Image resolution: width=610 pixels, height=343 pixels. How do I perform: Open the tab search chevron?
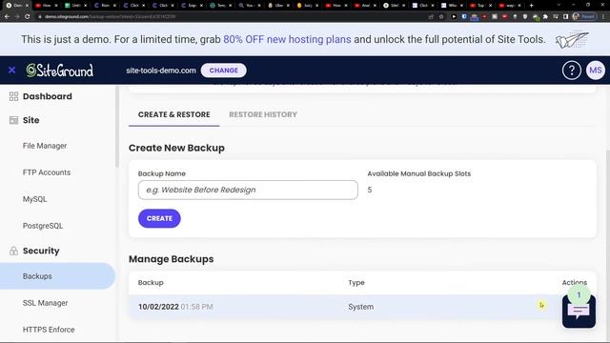click(559, 6)
